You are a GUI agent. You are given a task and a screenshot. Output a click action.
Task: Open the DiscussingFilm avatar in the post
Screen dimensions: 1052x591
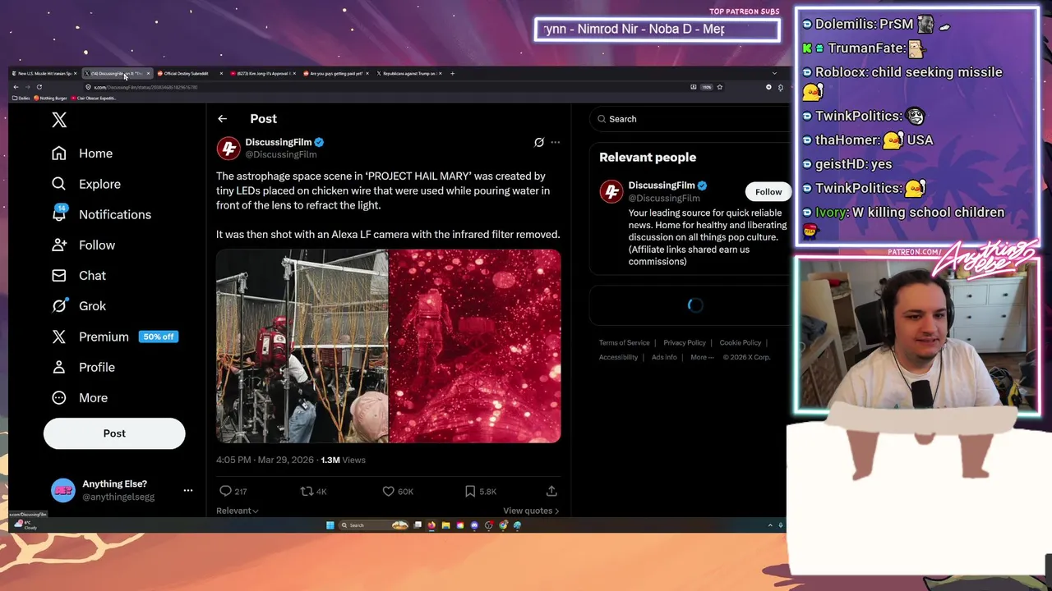tap(228, 148)
